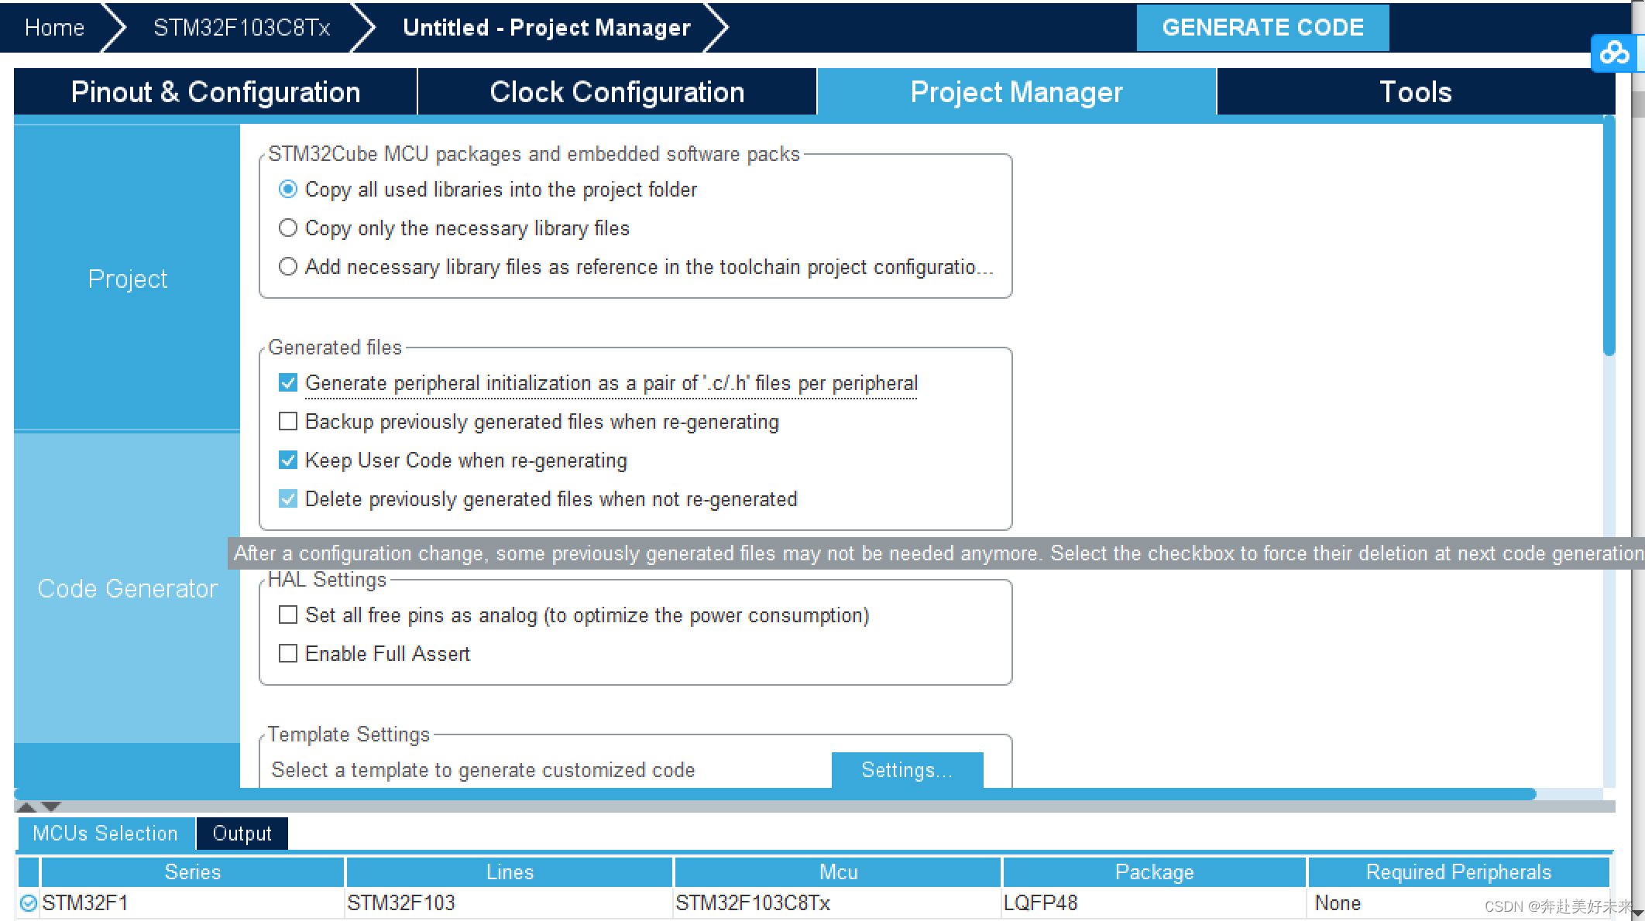Go to Home breadcrumb

tap(54, 28)
